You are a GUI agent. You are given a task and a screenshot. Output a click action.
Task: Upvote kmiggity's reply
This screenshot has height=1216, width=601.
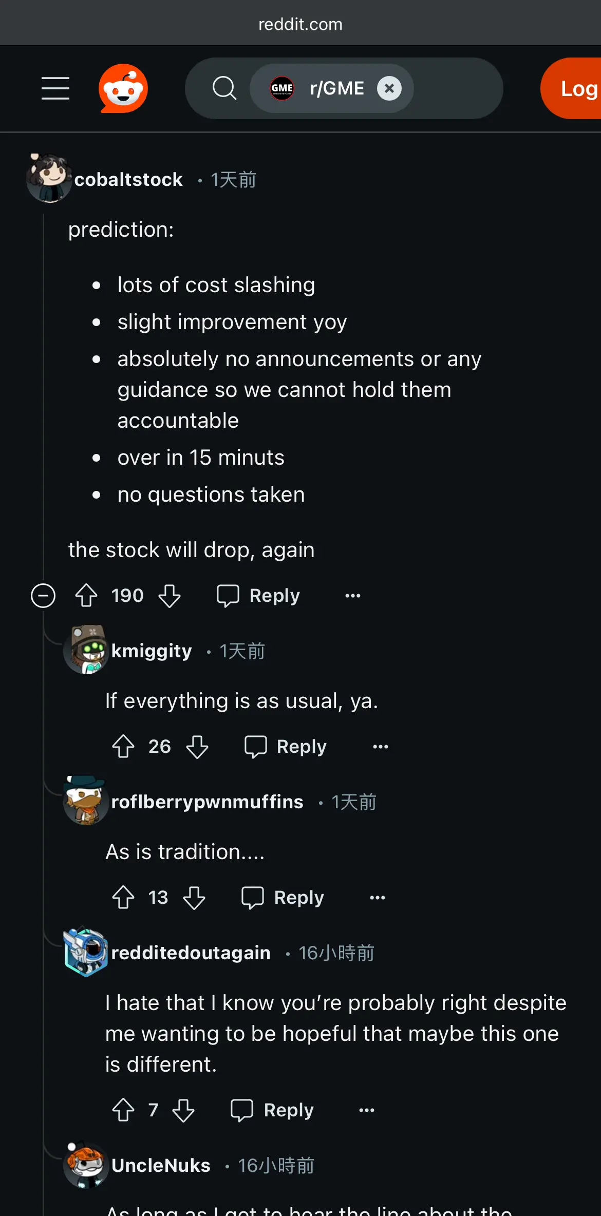click(x=123, y=747)
